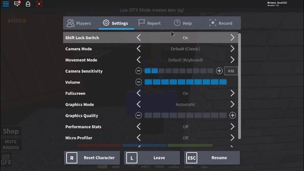The image size is (304, 171).
Task: Decrease Graphics Quality with minus icon
Action: pyautogui.click(x=138, y=115)
